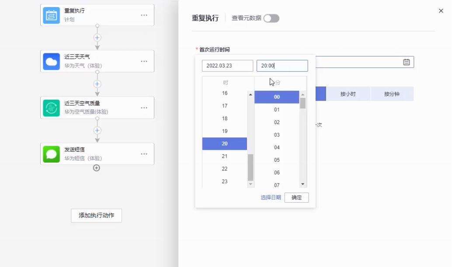Insert step after 近三天空气质量 using plus
Screen dimensions: 452x267
[97, 130]
